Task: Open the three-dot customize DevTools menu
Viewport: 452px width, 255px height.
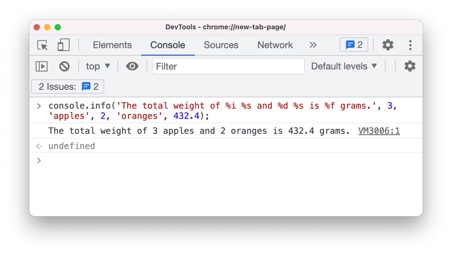Action: pos(410,45)
